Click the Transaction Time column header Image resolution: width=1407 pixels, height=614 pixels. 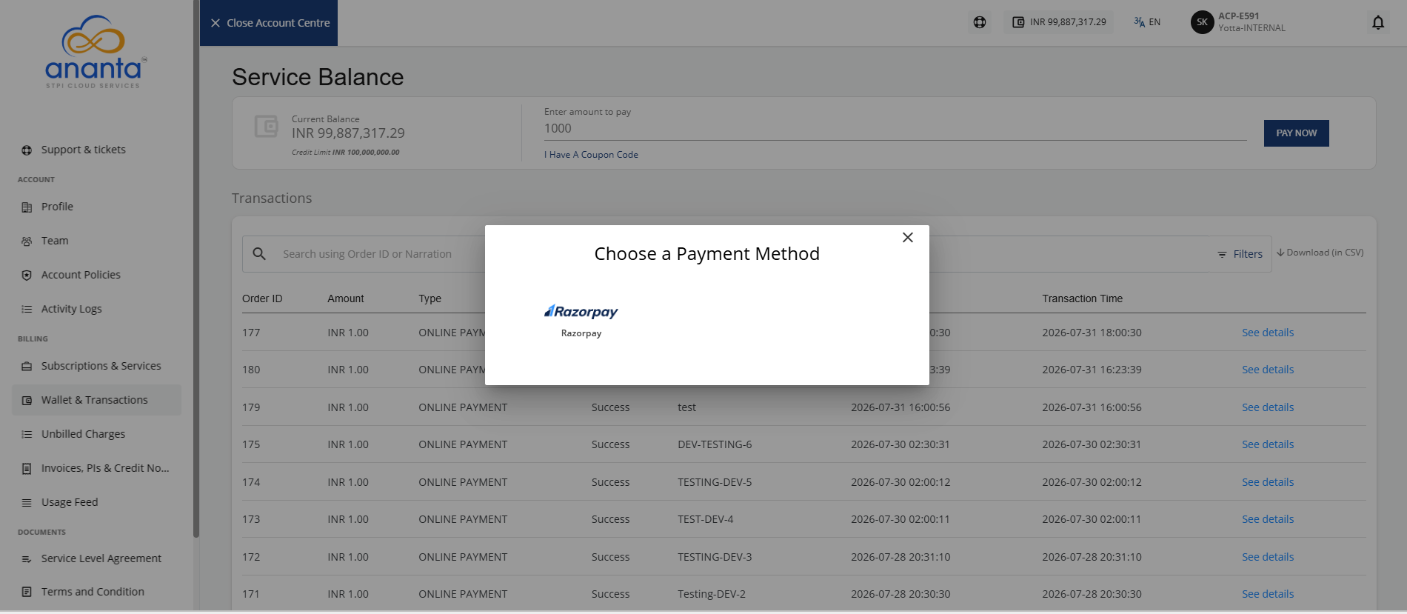[1082, 298]
